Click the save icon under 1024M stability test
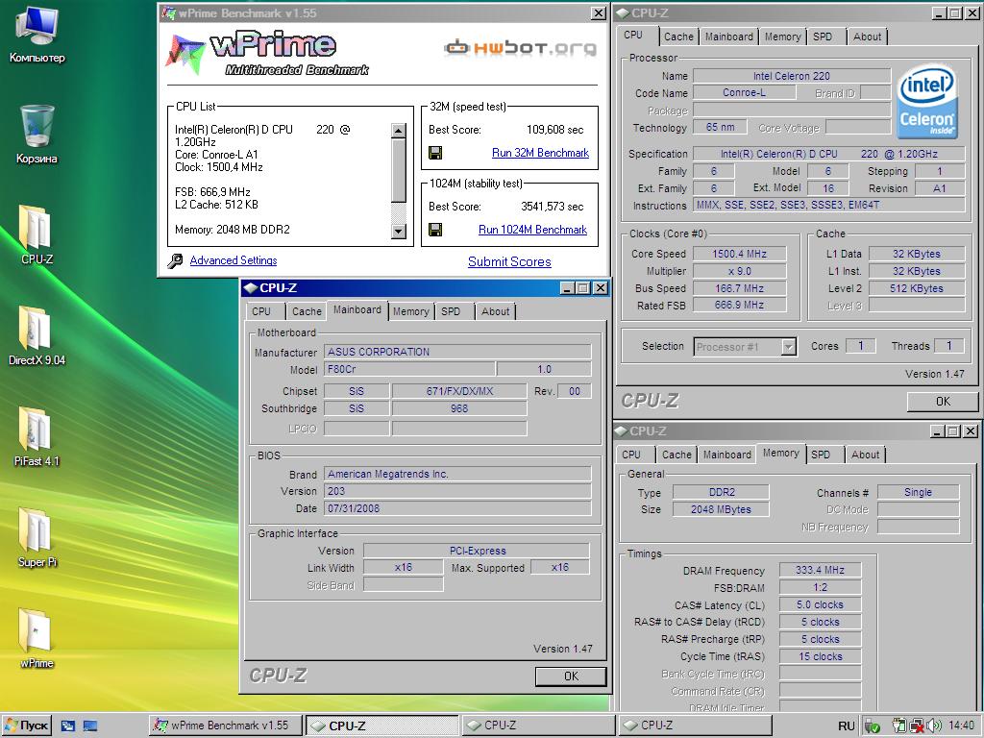 [435, 230]
